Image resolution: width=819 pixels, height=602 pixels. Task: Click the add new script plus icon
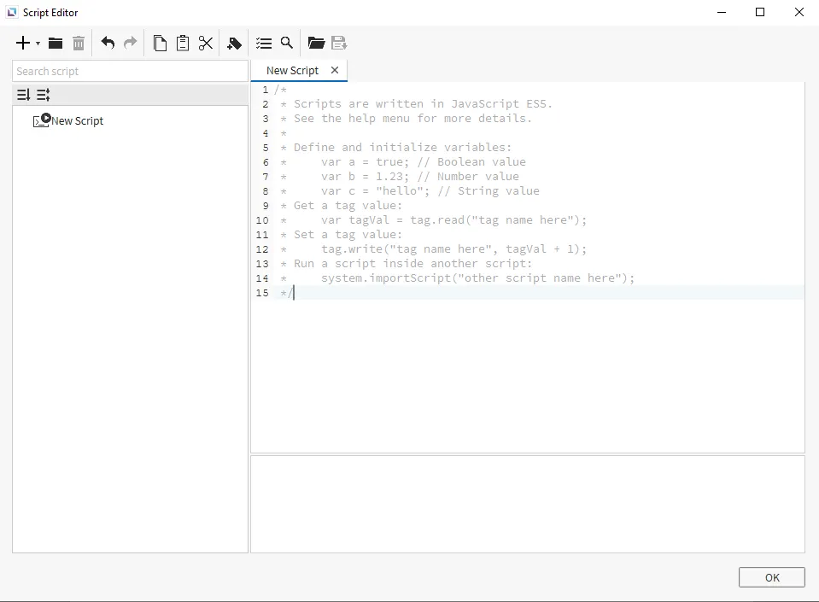pos(23,44)
